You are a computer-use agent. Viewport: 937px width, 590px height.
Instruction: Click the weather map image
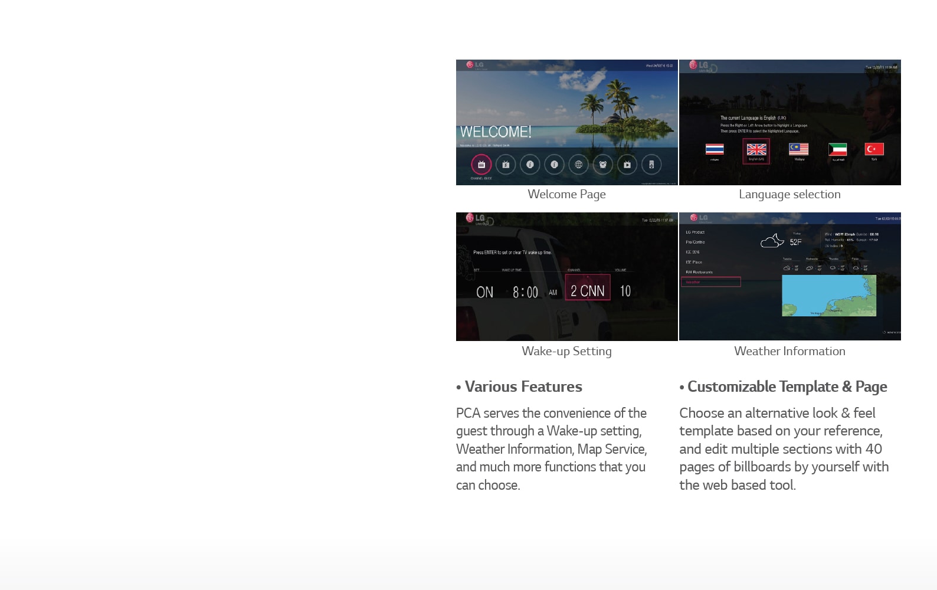click(829, 296)
